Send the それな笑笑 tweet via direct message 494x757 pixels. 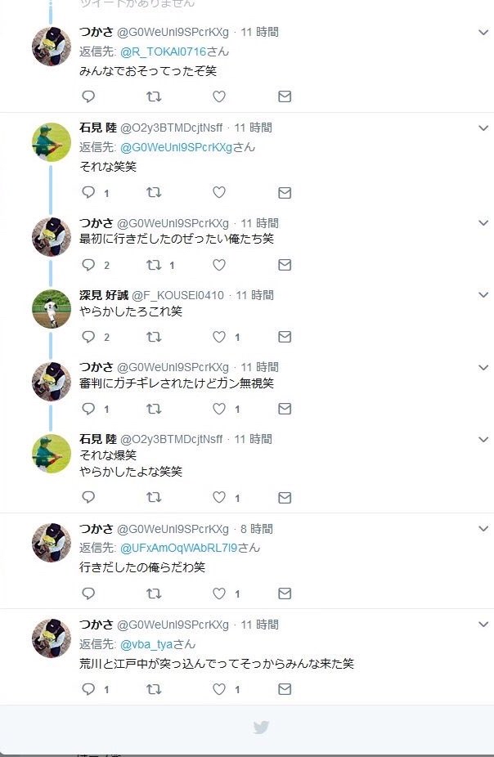coord(285,193)
